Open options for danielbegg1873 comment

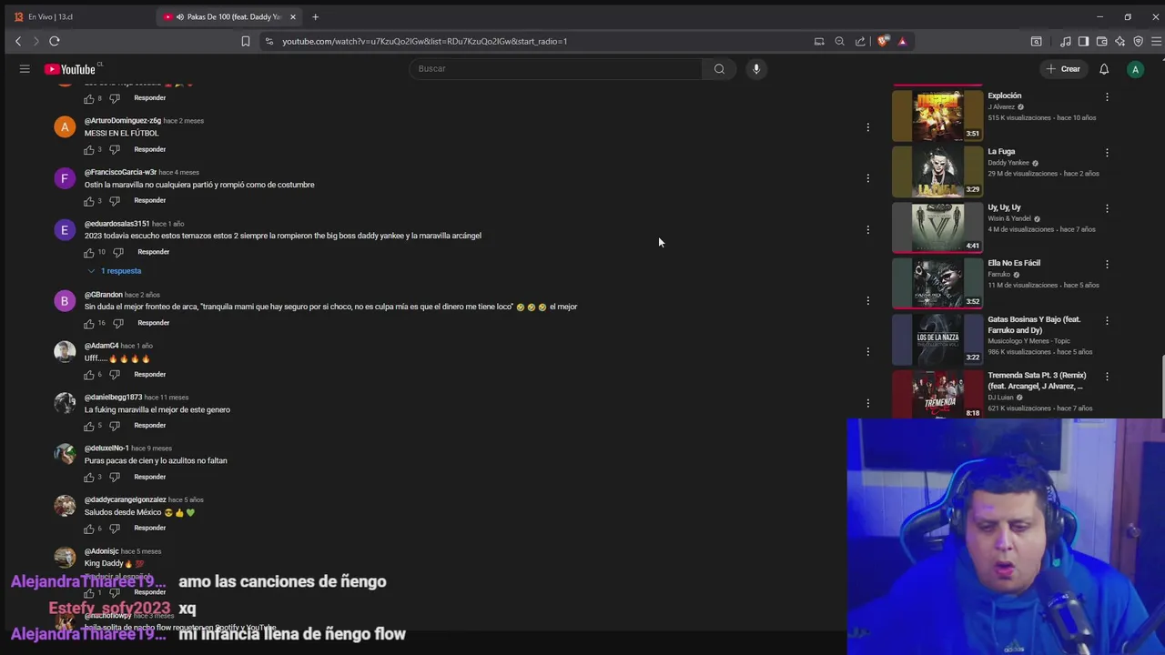click(868, 403)
